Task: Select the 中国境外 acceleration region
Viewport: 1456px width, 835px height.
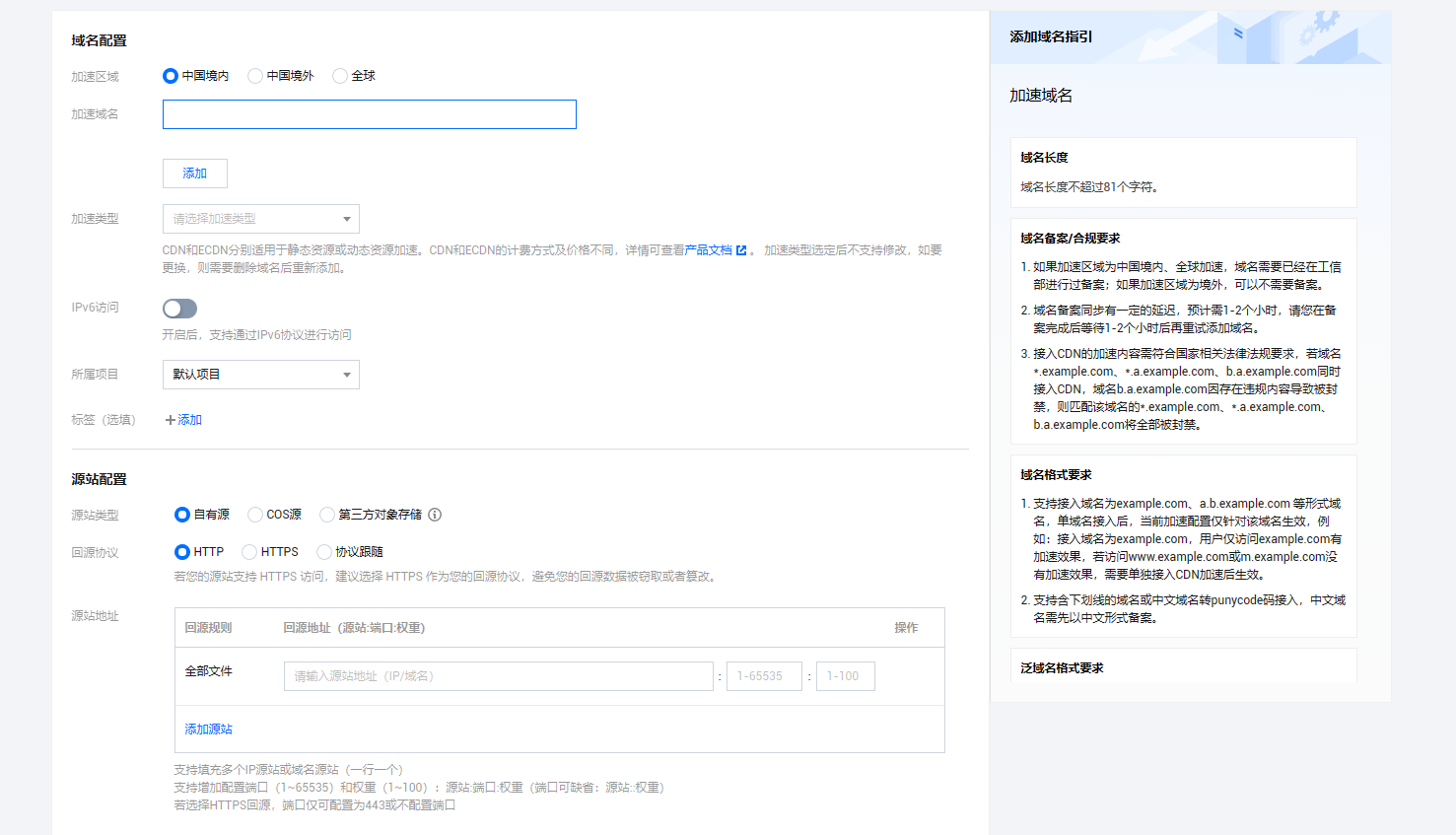Action: click(x=255, y=76)
